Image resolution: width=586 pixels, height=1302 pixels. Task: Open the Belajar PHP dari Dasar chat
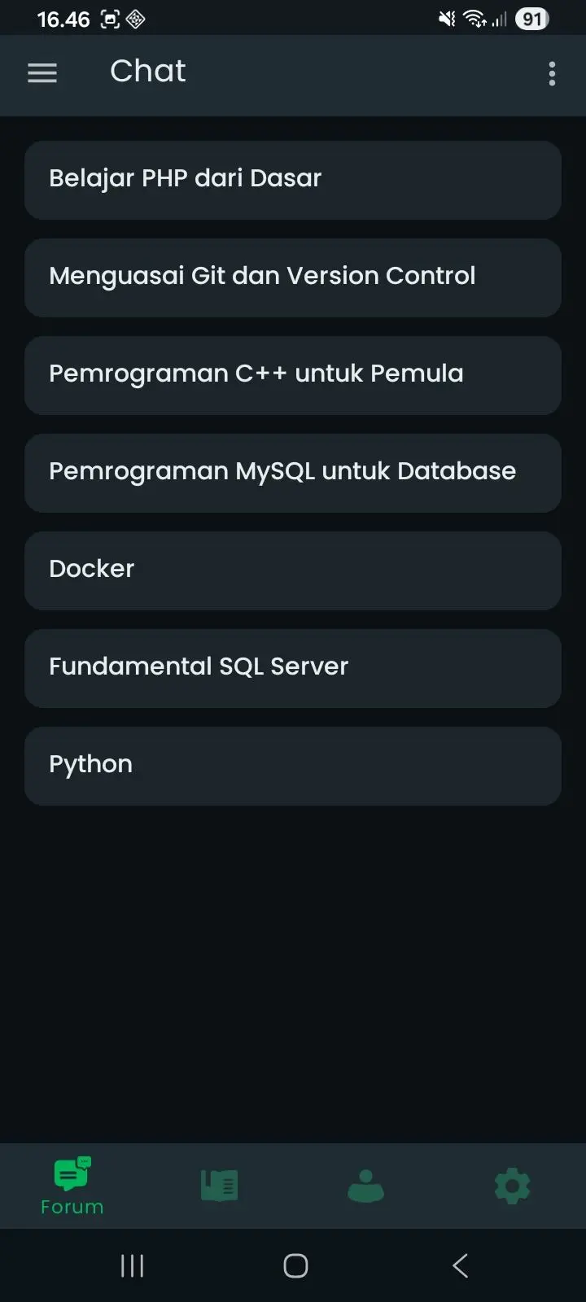(293, 180)
